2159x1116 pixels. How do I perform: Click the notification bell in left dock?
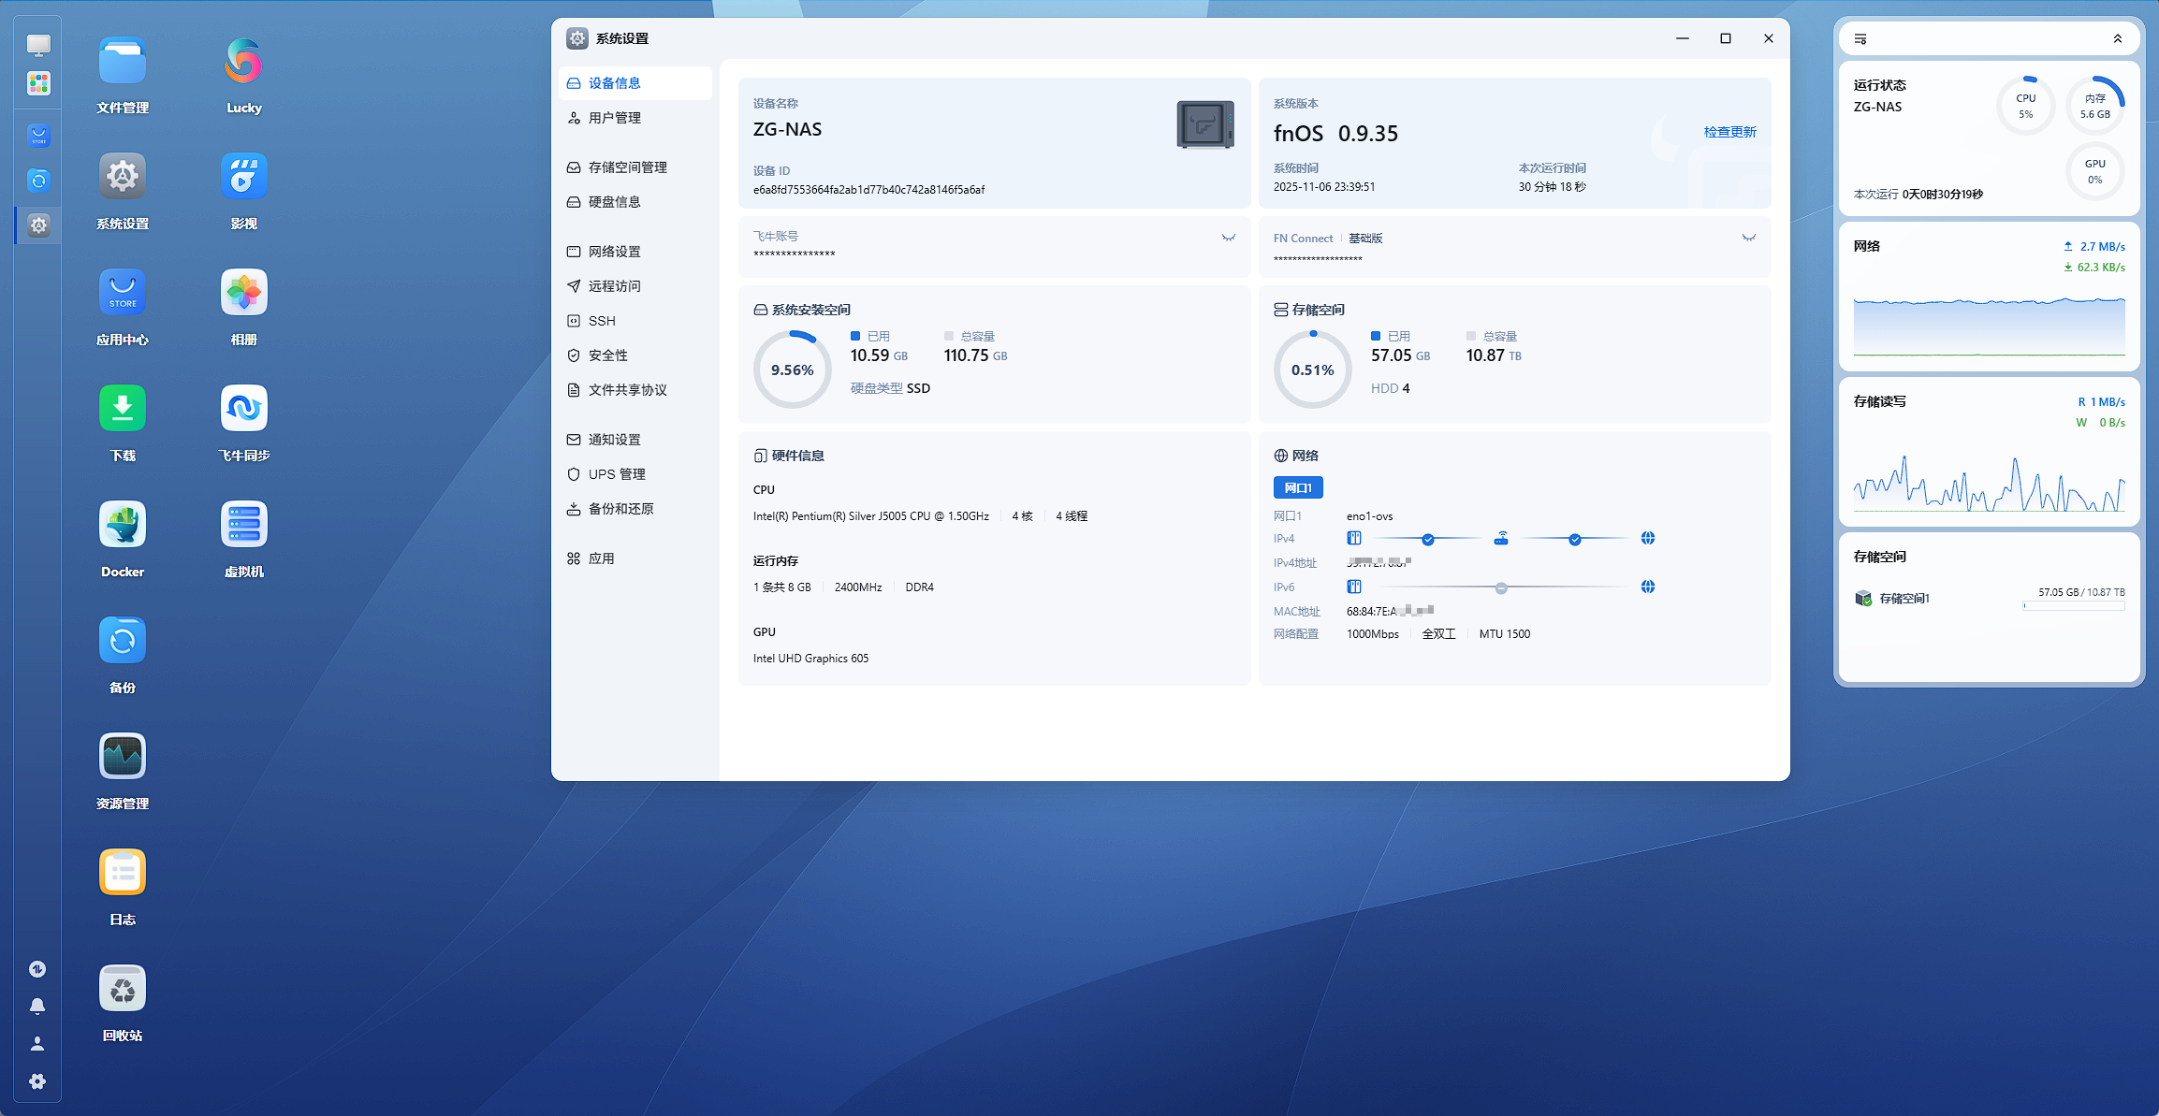coord(37,1007)
